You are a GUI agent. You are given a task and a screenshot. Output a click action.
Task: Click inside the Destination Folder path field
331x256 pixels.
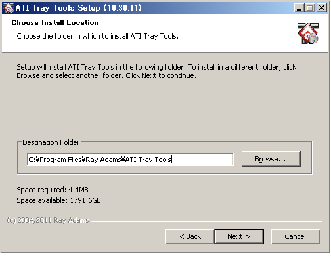pos(130,160)
